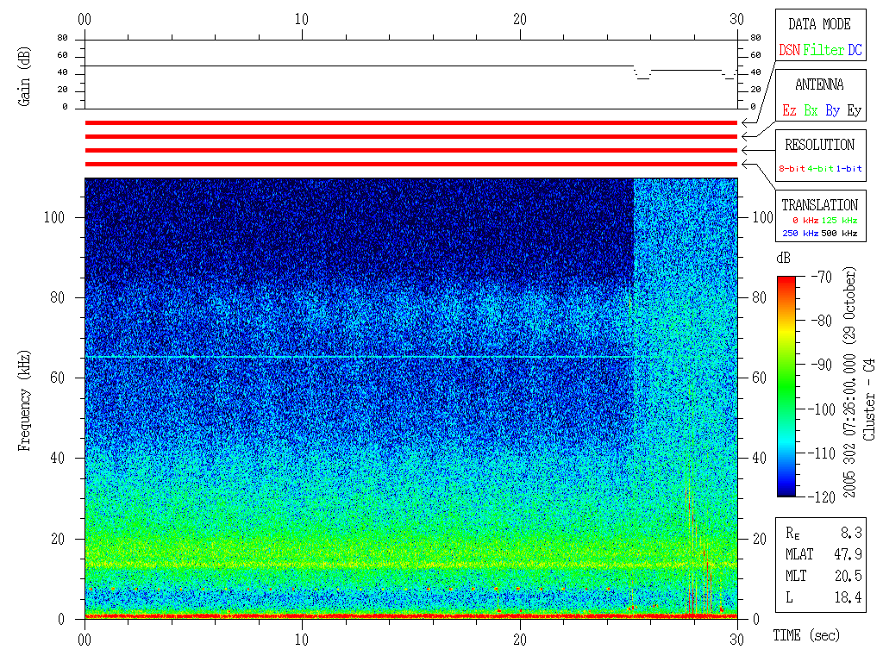Click the 20 tick on left frequency axis
This screenshot has width=883, height=662.
58,540
